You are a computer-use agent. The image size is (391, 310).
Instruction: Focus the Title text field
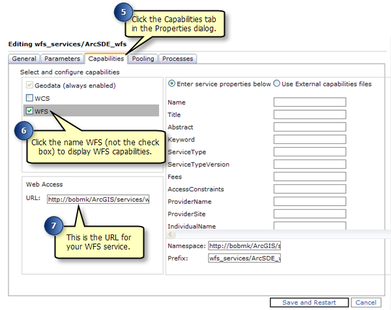point(310,115)
